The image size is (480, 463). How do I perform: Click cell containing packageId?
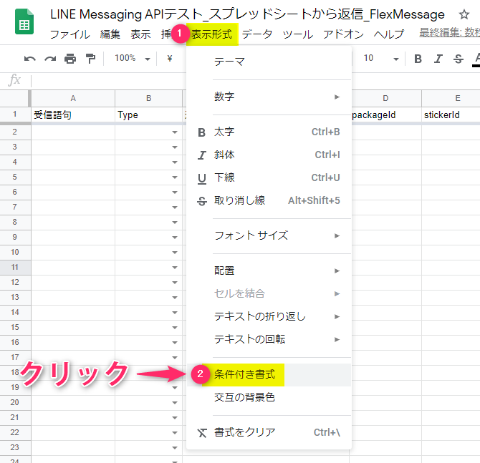pos(385,115)
